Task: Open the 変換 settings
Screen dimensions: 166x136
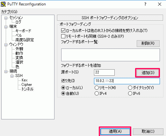Action: 19,58
